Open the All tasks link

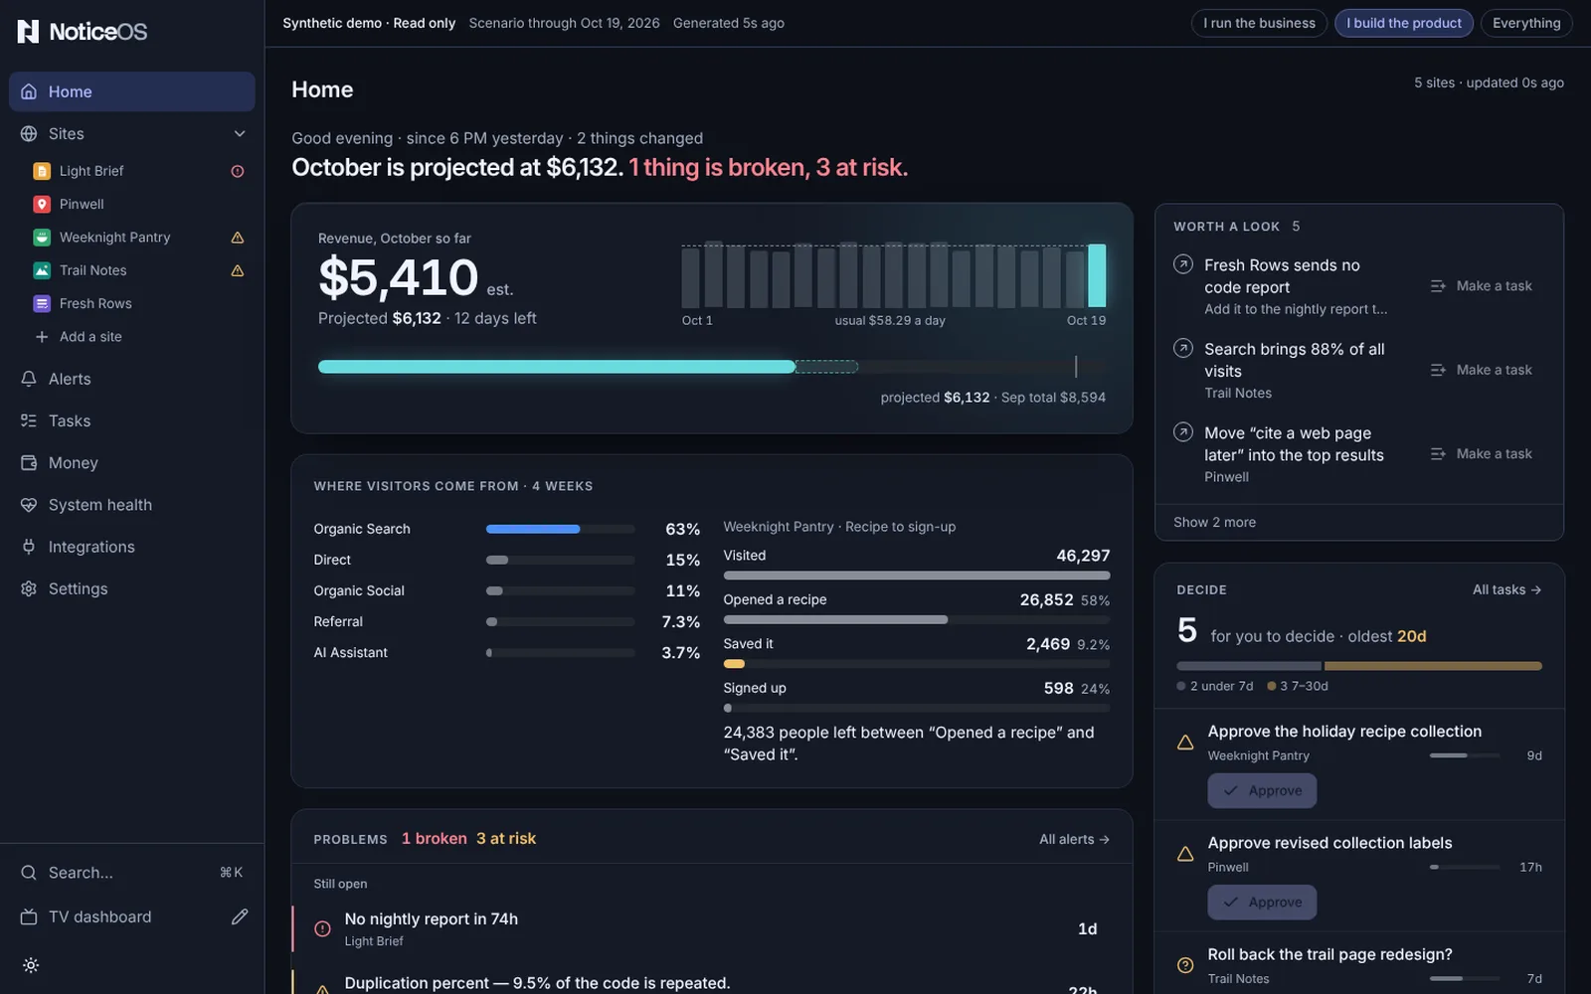point(1506,589)
